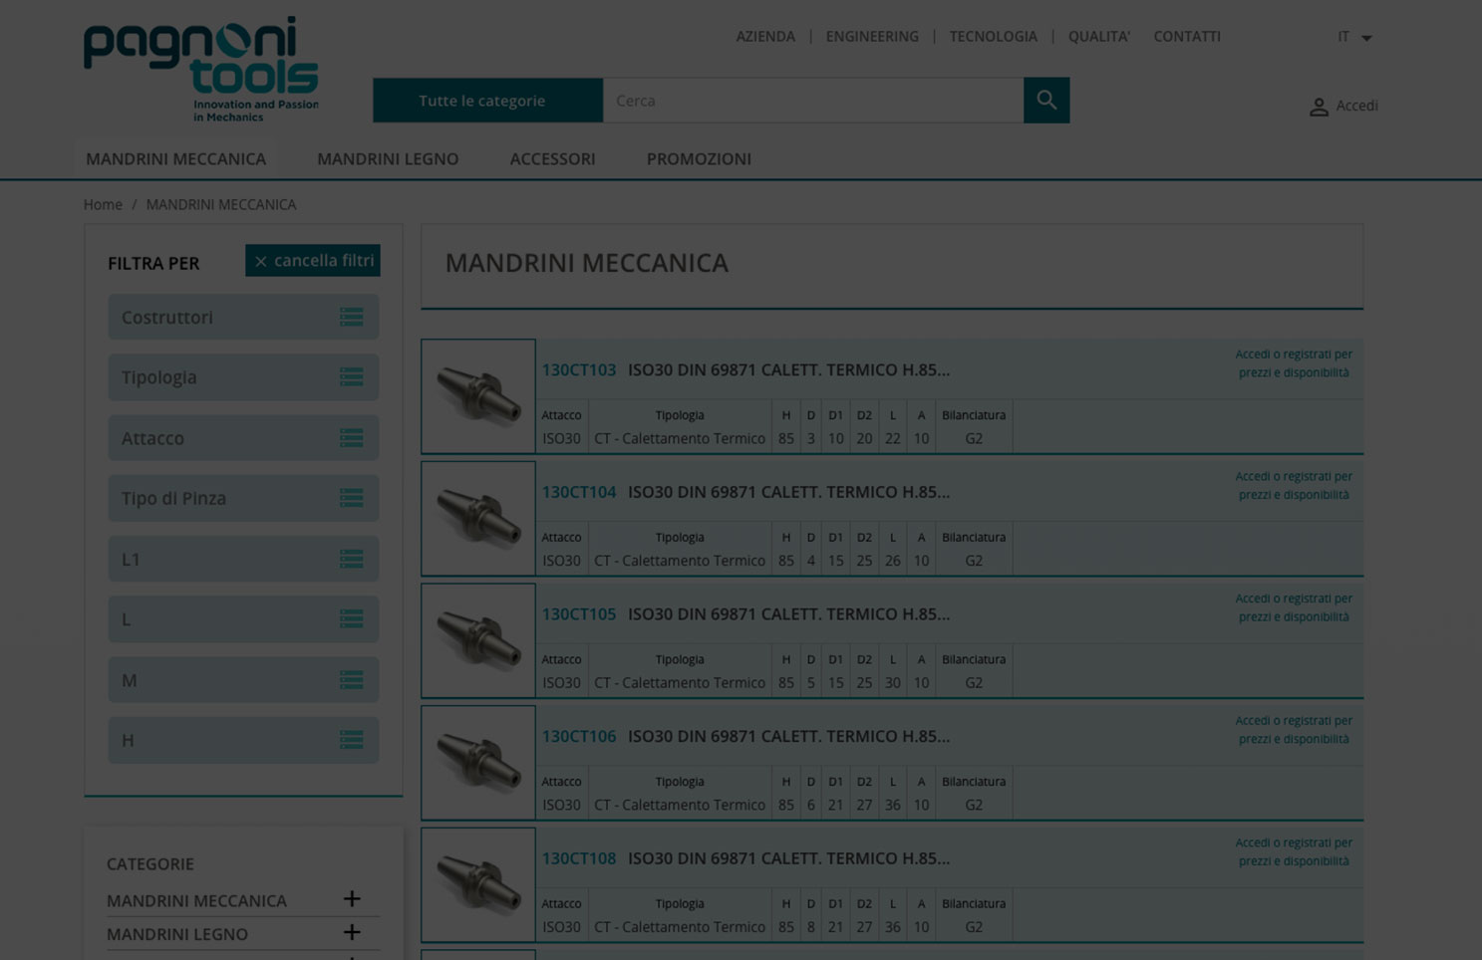Switch to the ACCESSORI tab
The width and height of the screenshot is (1482, 960).
coord(552,158)
